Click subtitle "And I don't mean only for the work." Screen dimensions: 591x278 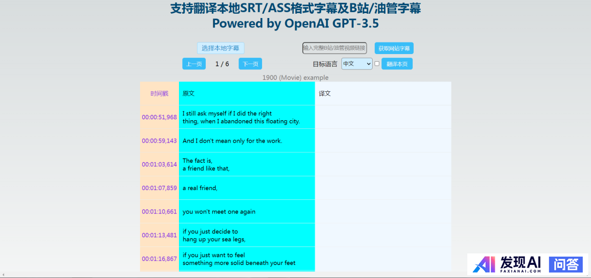232,141
